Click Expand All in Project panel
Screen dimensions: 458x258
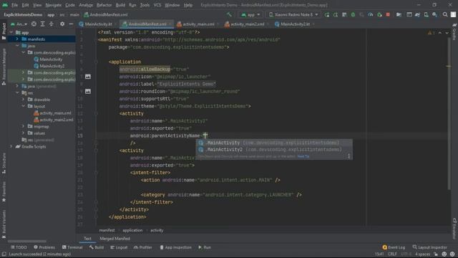43,24
